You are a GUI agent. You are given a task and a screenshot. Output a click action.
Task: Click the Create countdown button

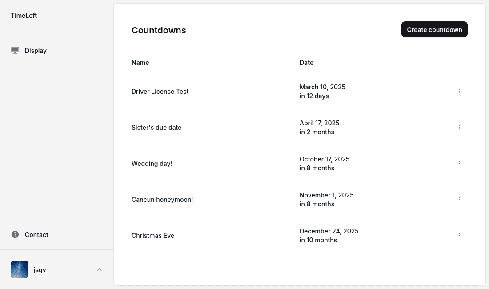click(434, 30)
